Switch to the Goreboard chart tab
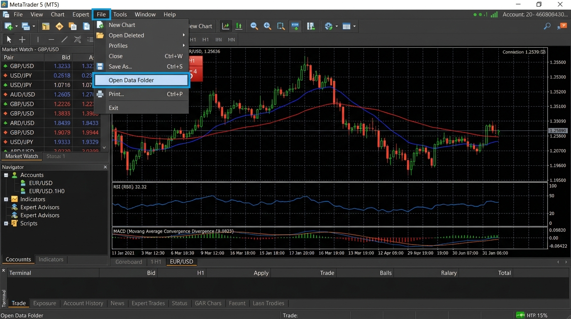 [x=129, y=262]
